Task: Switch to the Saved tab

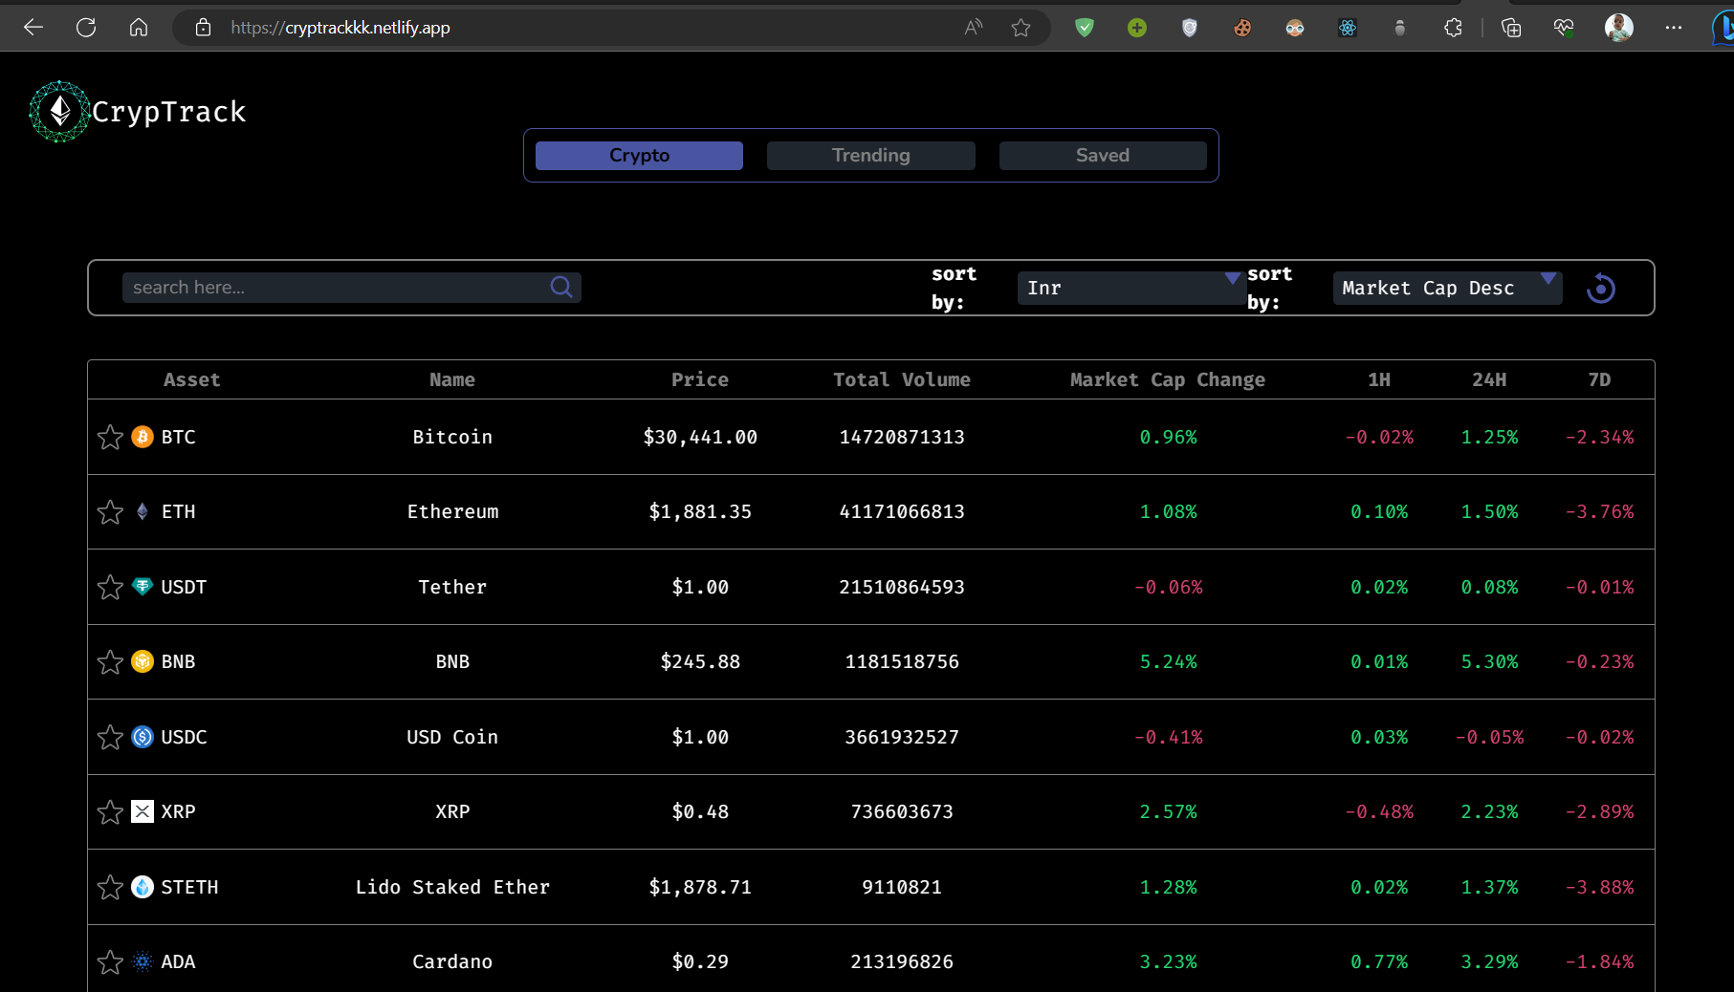Action: click(1103, 155)
